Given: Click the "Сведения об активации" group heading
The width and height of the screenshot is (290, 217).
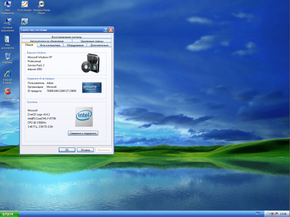Looking at the screenshot, I should [x=41, y=78].
